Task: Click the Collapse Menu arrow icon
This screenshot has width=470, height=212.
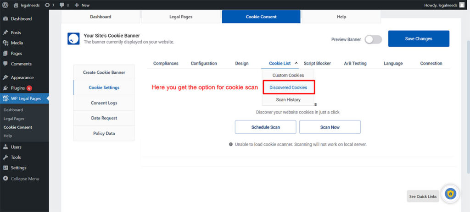Action: click(6, 179)
